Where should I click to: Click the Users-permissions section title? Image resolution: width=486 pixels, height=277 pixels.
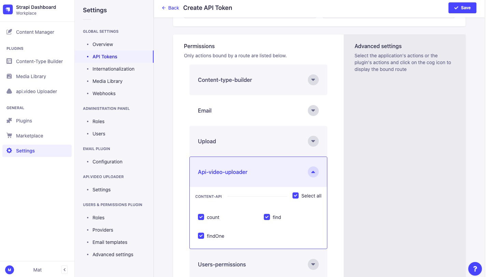(222, 264)
